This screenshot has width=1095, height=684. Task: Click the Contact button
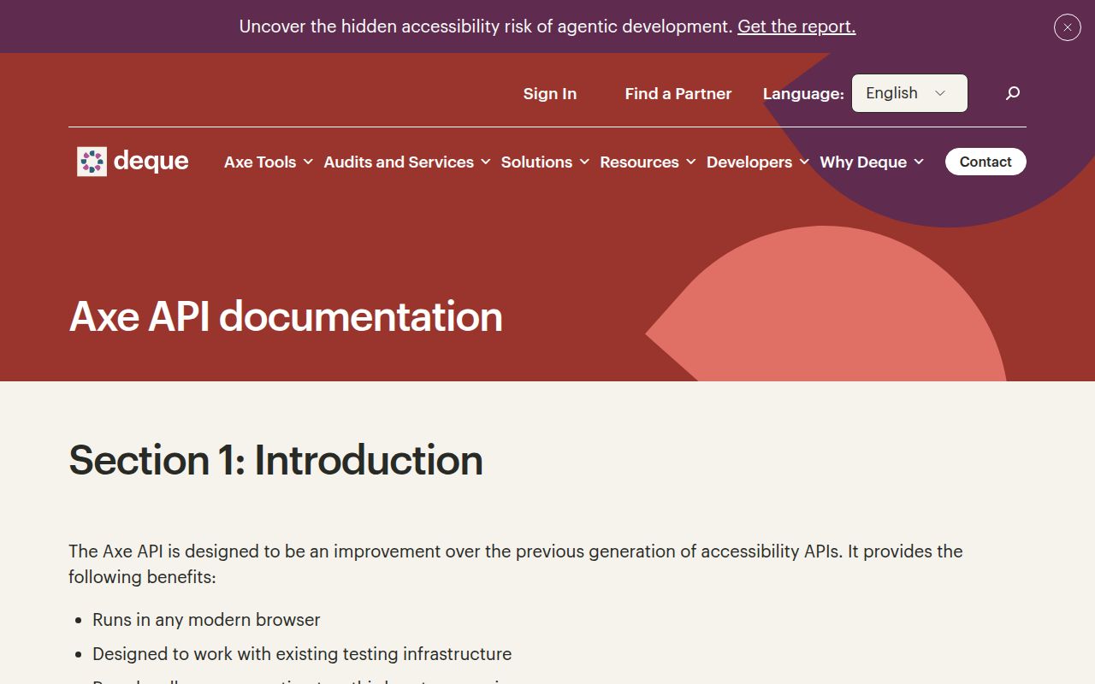[x=985, y=162]
